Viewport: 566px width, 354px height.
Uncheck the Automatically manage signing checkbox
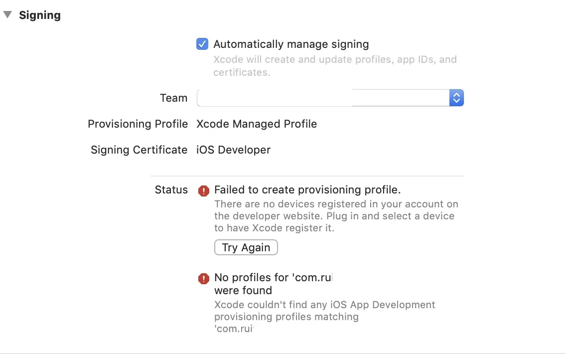(202, 44)
